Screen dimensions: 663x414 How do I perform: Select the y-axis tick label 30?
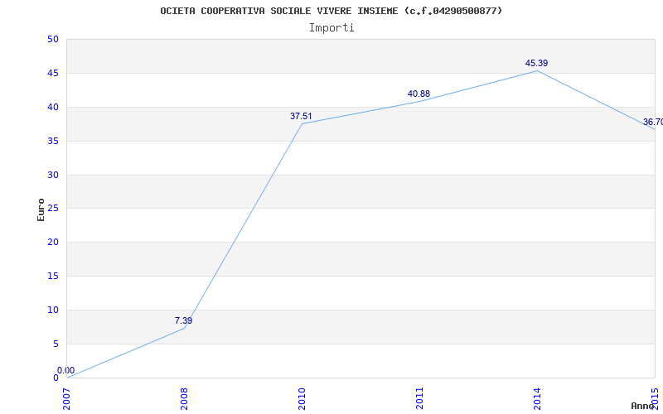coord(53,175)
